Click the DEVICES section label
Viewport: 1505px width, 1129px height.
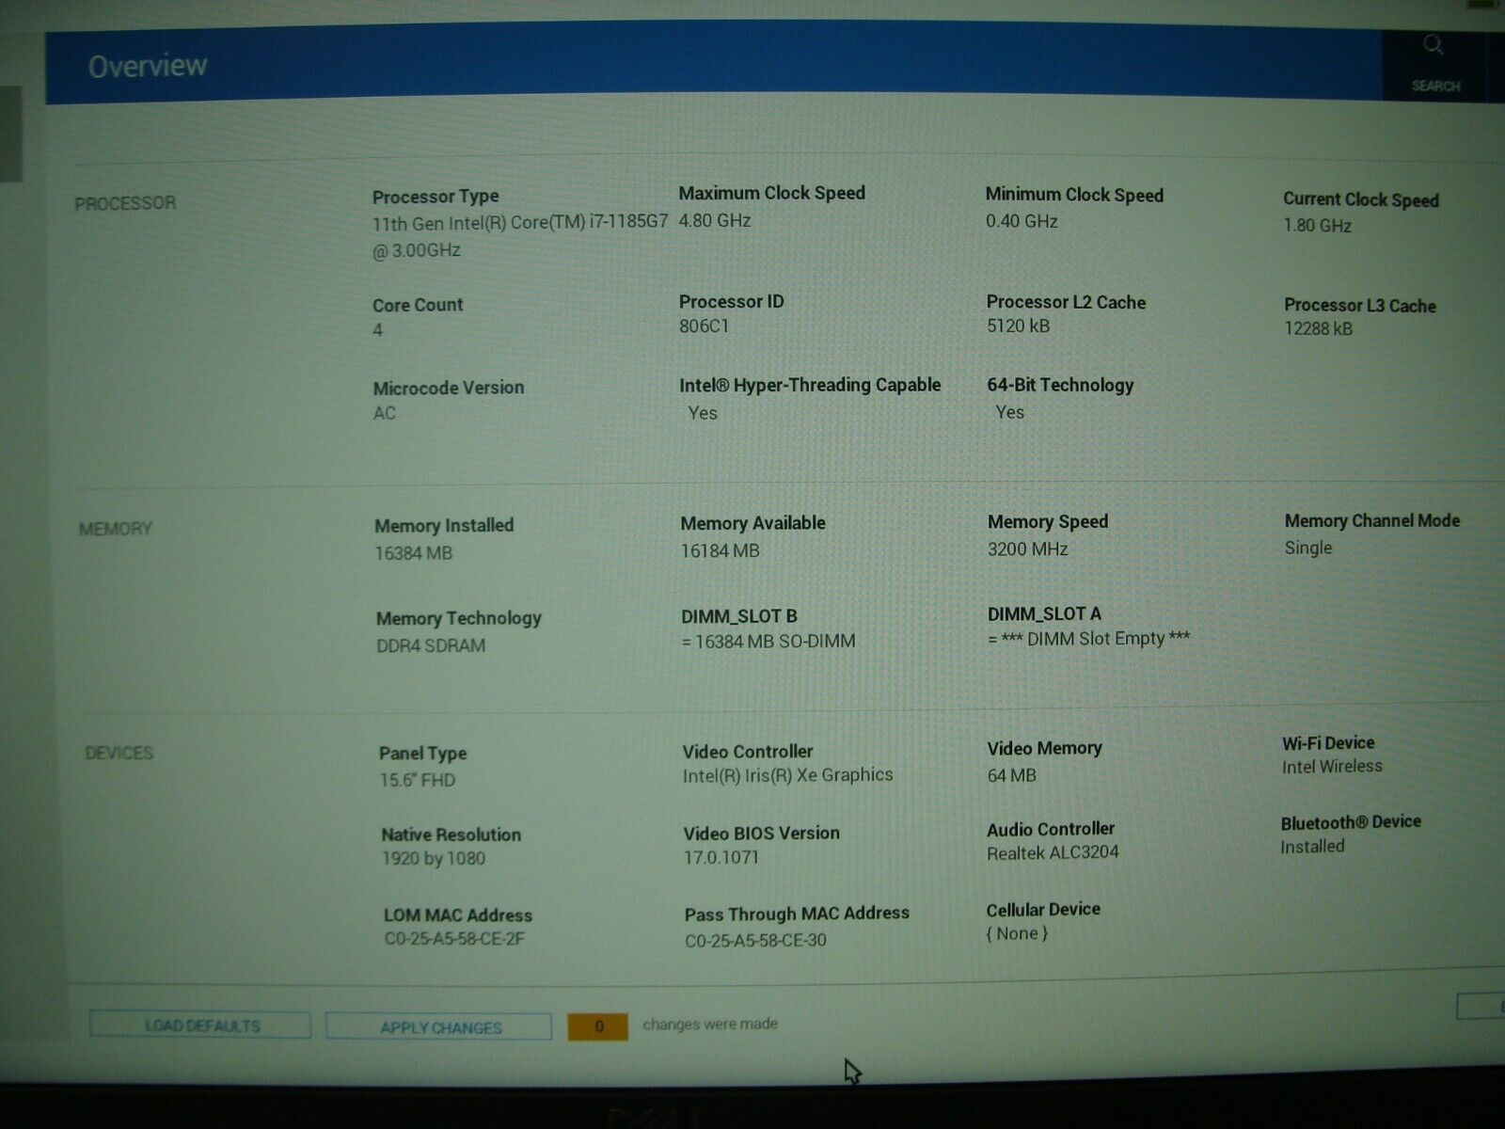[119, 753]
